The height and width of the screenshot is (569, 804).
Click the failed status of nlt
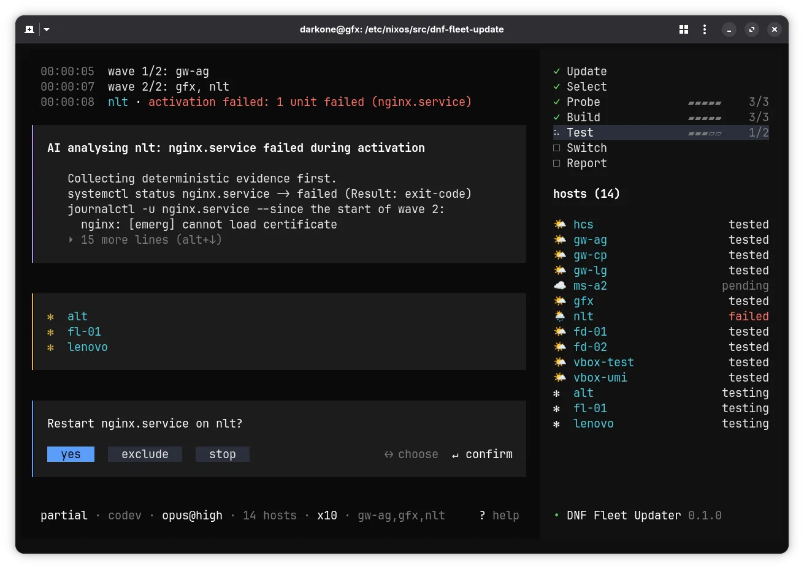point(748,317)
